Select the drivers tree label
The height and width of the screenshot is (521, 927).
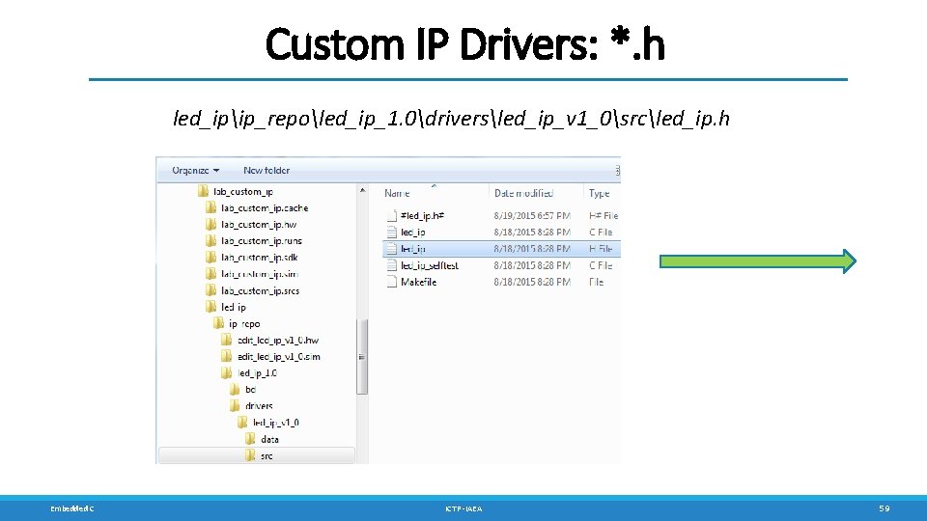[x=259, y=406]
